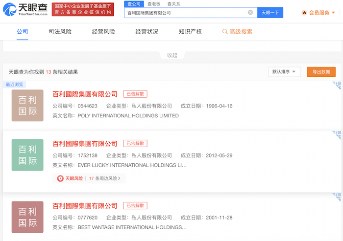Click the 最近浏览 recently viewed label
343x241 pixels.
click(x=14, y=85)
